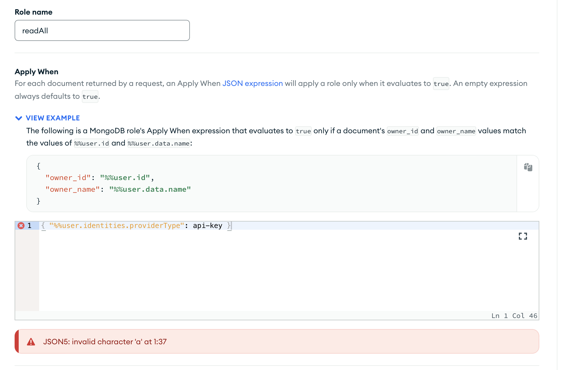Collapse the View Example chevron

(19, 118)
